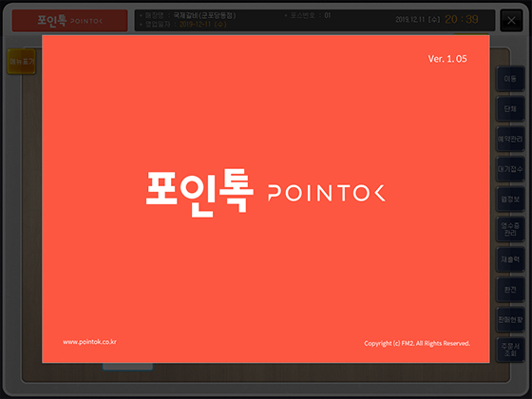Viewport: 532px width, 399px height.
Task: Click the yellow 메뉴표기 button
Action: [x=21, y=62]
